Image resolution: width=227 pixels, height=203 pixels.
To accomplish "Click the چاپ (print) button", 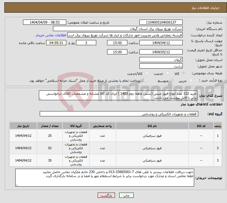I will click(126, 195).
